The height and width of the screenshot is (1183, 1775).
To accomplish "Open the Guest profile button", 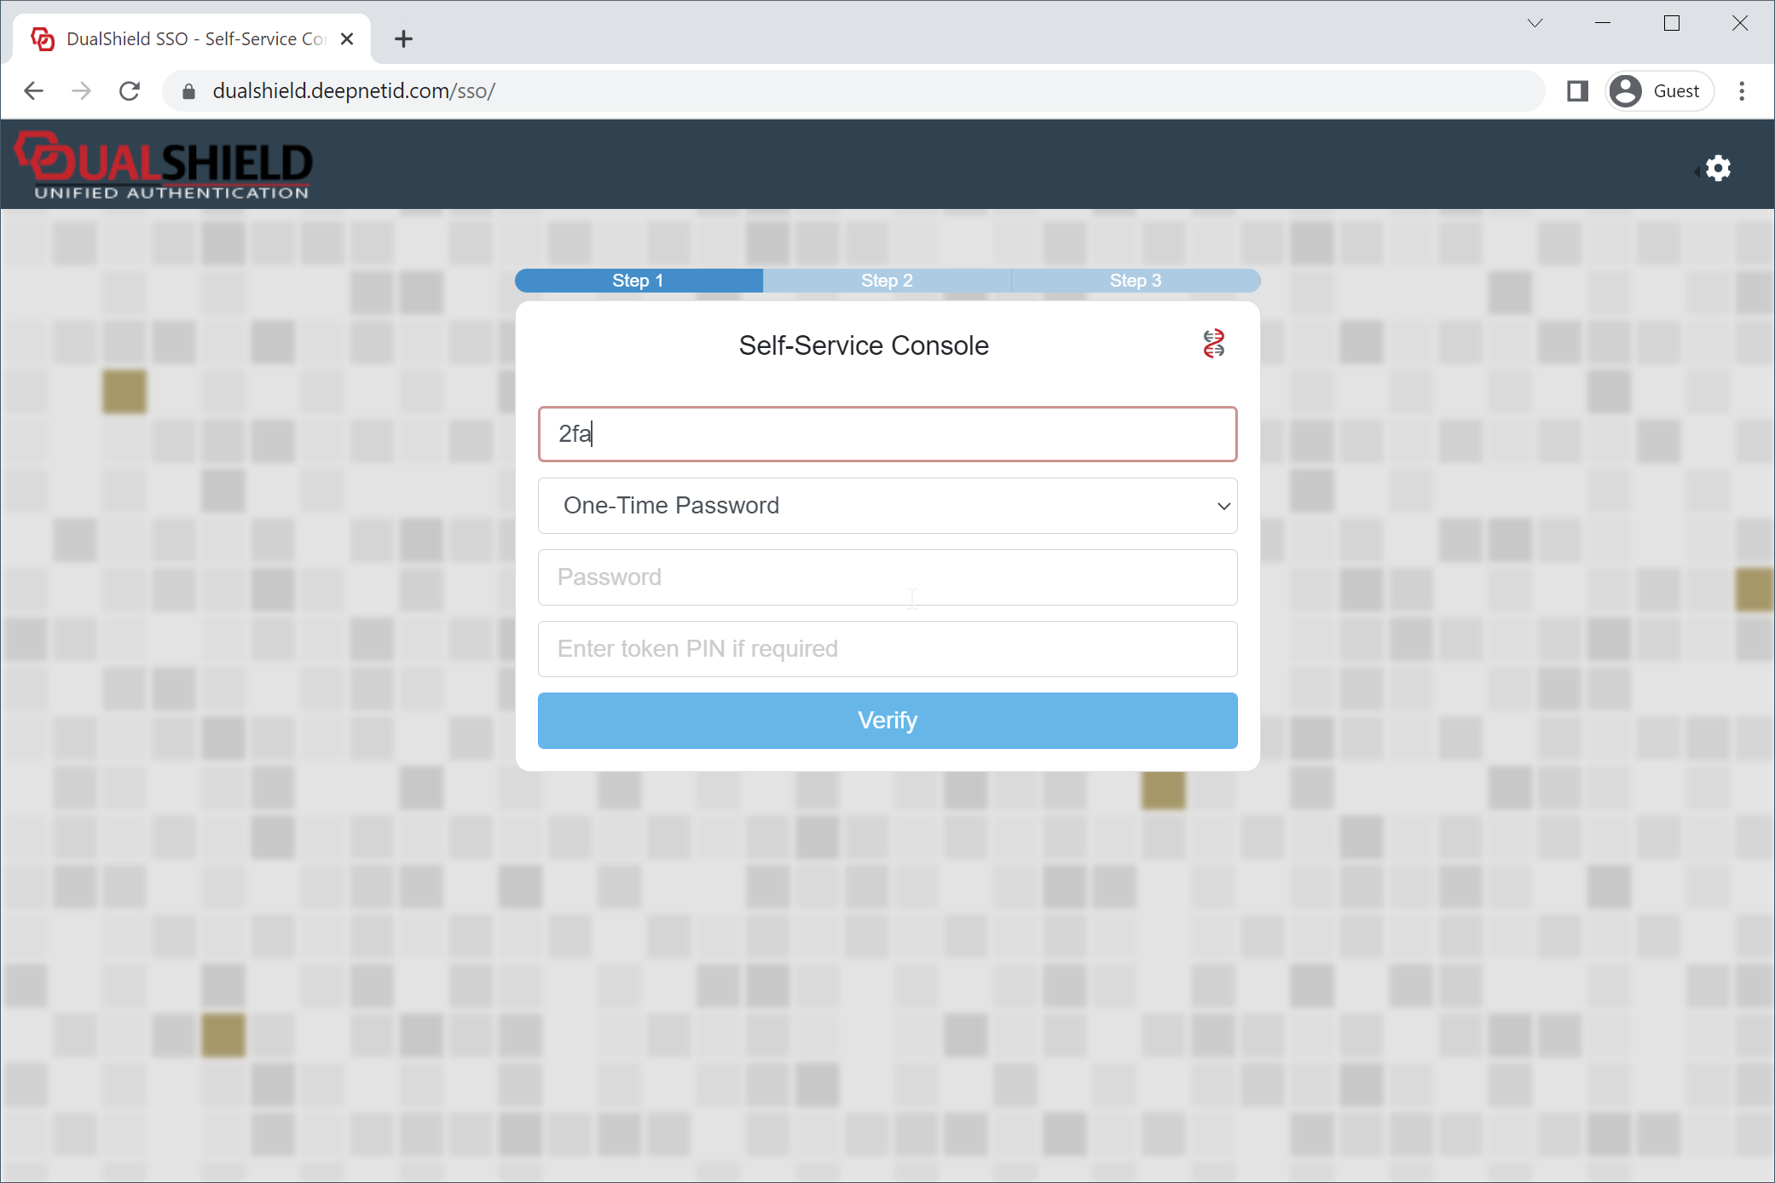I will coord(1659,91).
